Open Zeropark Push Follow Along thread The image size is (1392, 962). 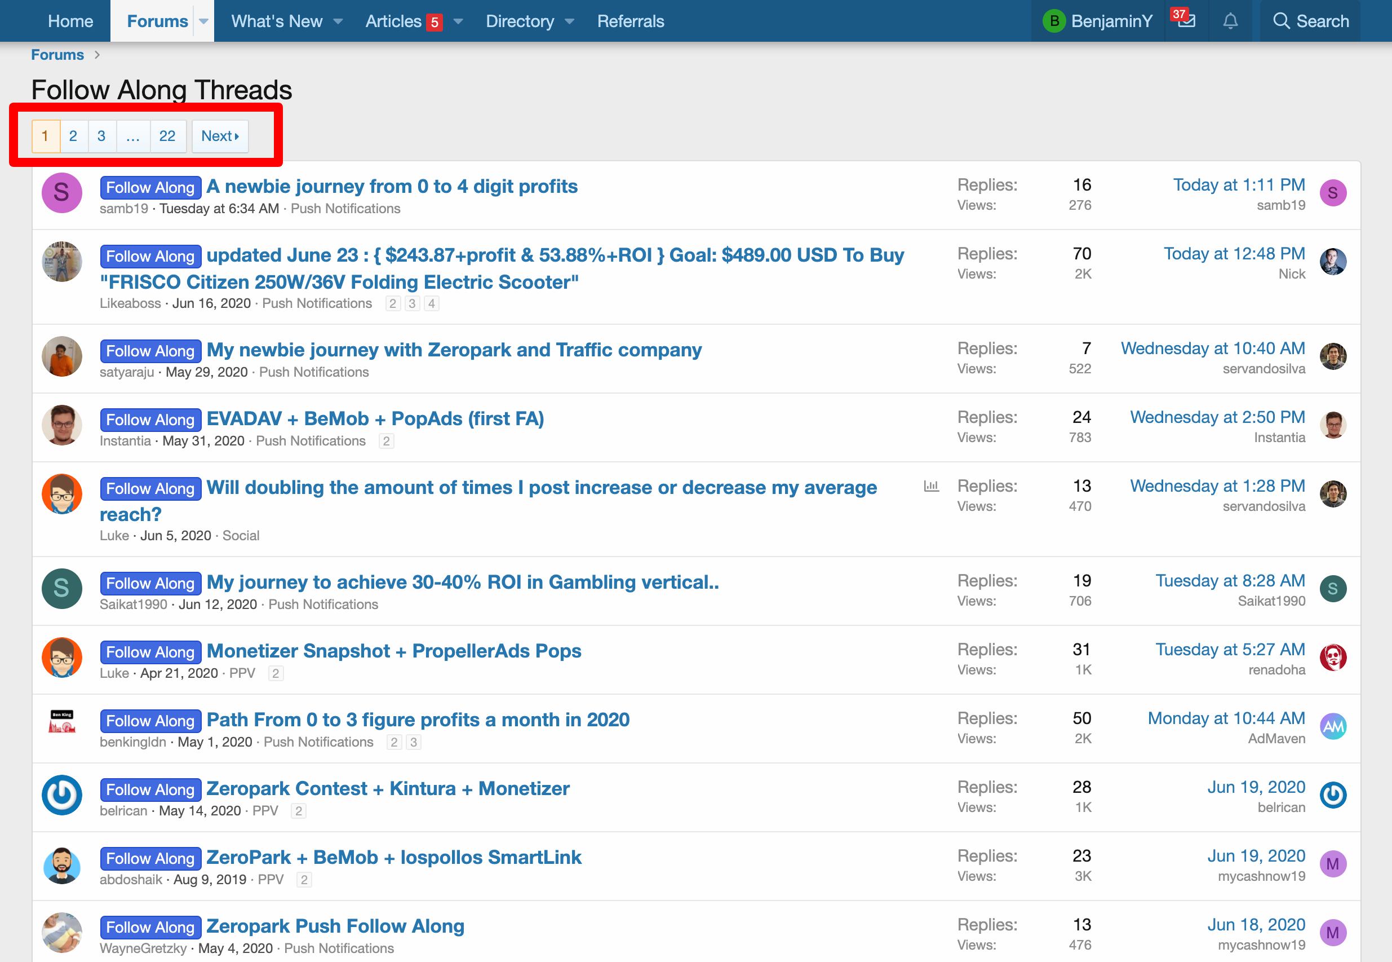[335, 926]
